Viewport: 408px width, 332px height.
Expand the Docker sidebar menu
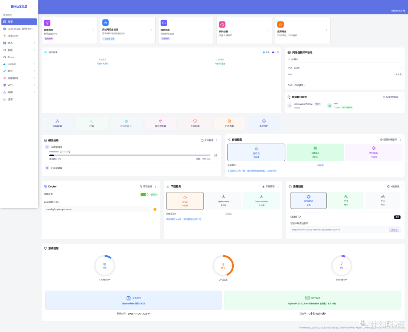tap(19, 64)
